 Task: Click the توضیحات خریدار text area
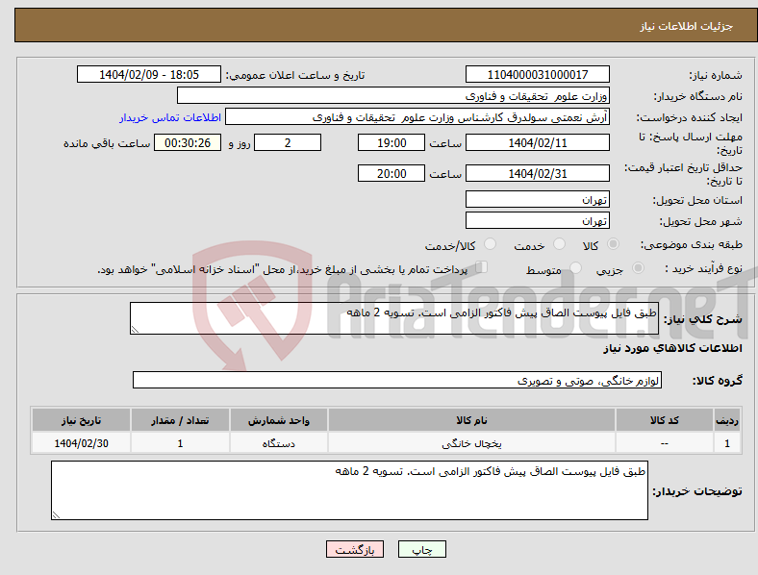349,490
